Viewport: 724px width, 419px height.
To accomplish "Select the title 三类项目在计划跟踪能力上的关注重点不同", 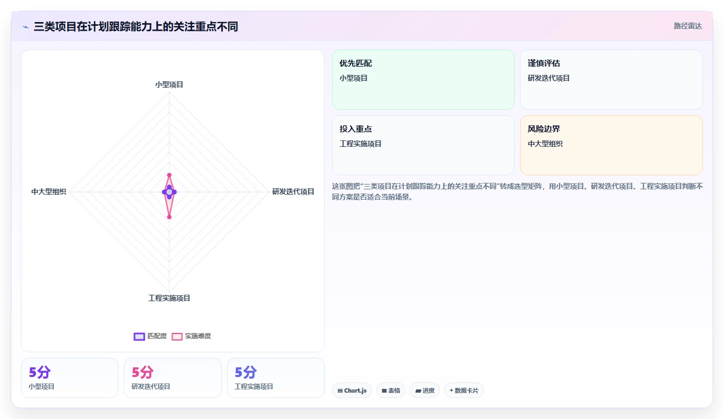I will 136,26.
